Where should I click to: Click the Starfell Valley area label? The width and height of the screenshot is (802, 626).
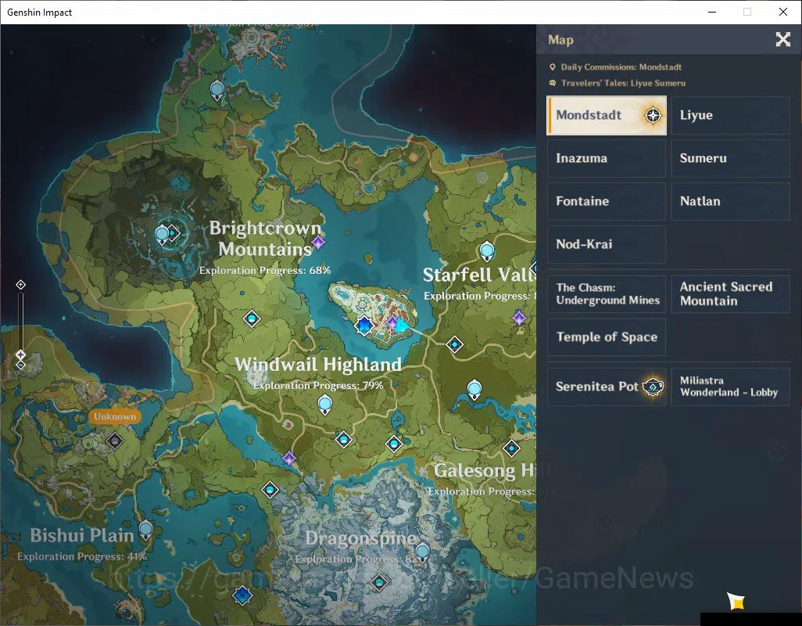point(479,275)
